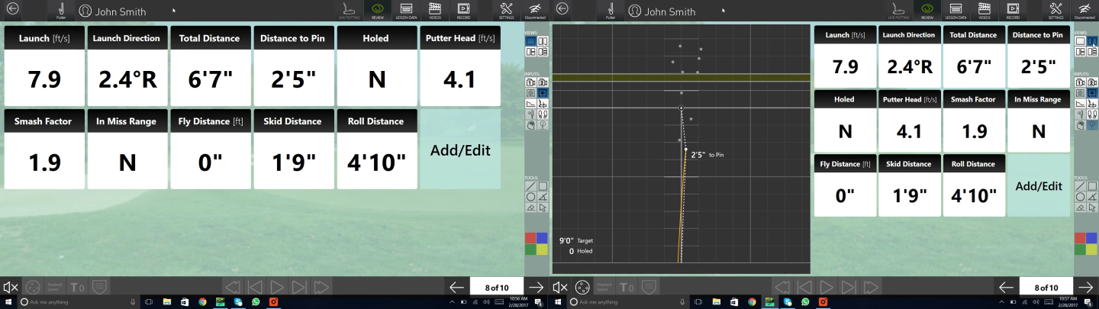Click Add/Edit tile in the right window
Image resolution: width=1099 pixels, height=309 pixels.
coord(1039,185)
